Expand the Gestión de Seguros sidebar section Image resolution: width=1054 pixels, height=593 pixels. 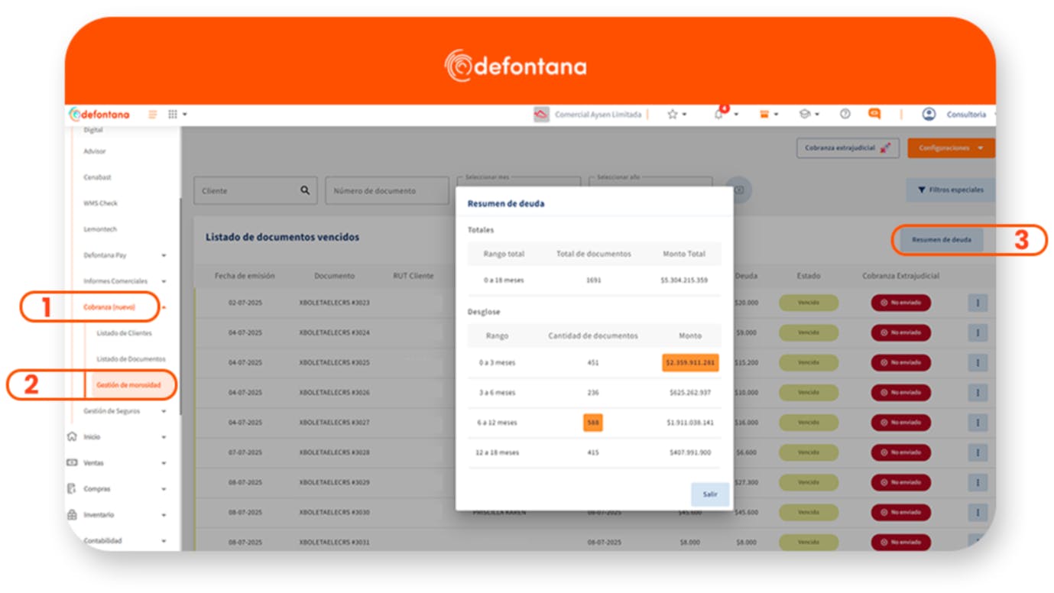pyautogui.click(x=164, y=411)
